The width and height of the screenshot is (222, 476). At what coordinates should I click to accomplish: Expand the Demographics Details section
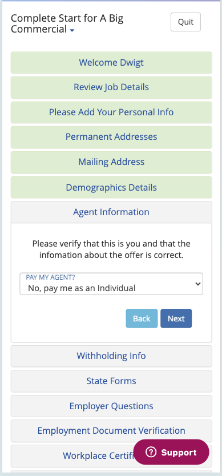point(111,187)
